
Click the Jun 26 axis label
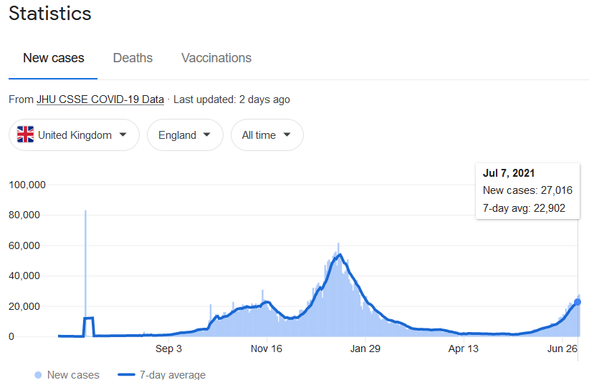coord(562,349)
